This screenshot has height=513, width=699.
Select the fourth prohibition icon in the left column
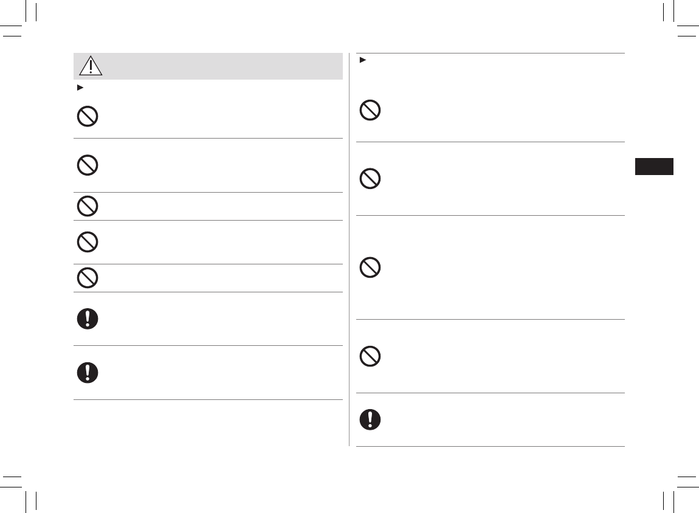pyautogui.click(x=88, y=242)
